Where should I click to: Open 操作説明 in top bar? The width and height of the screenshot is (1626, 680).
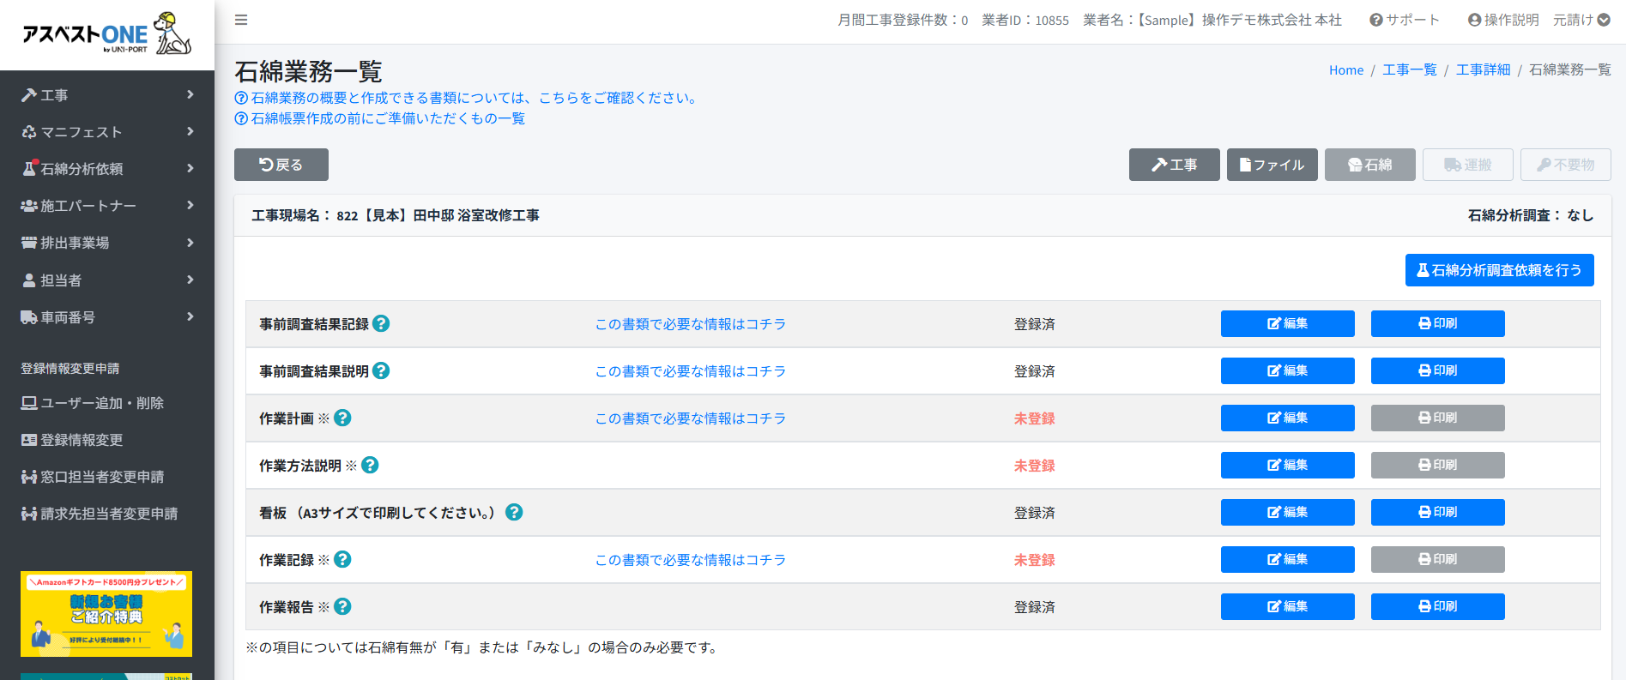click(x=1502, y=20)
